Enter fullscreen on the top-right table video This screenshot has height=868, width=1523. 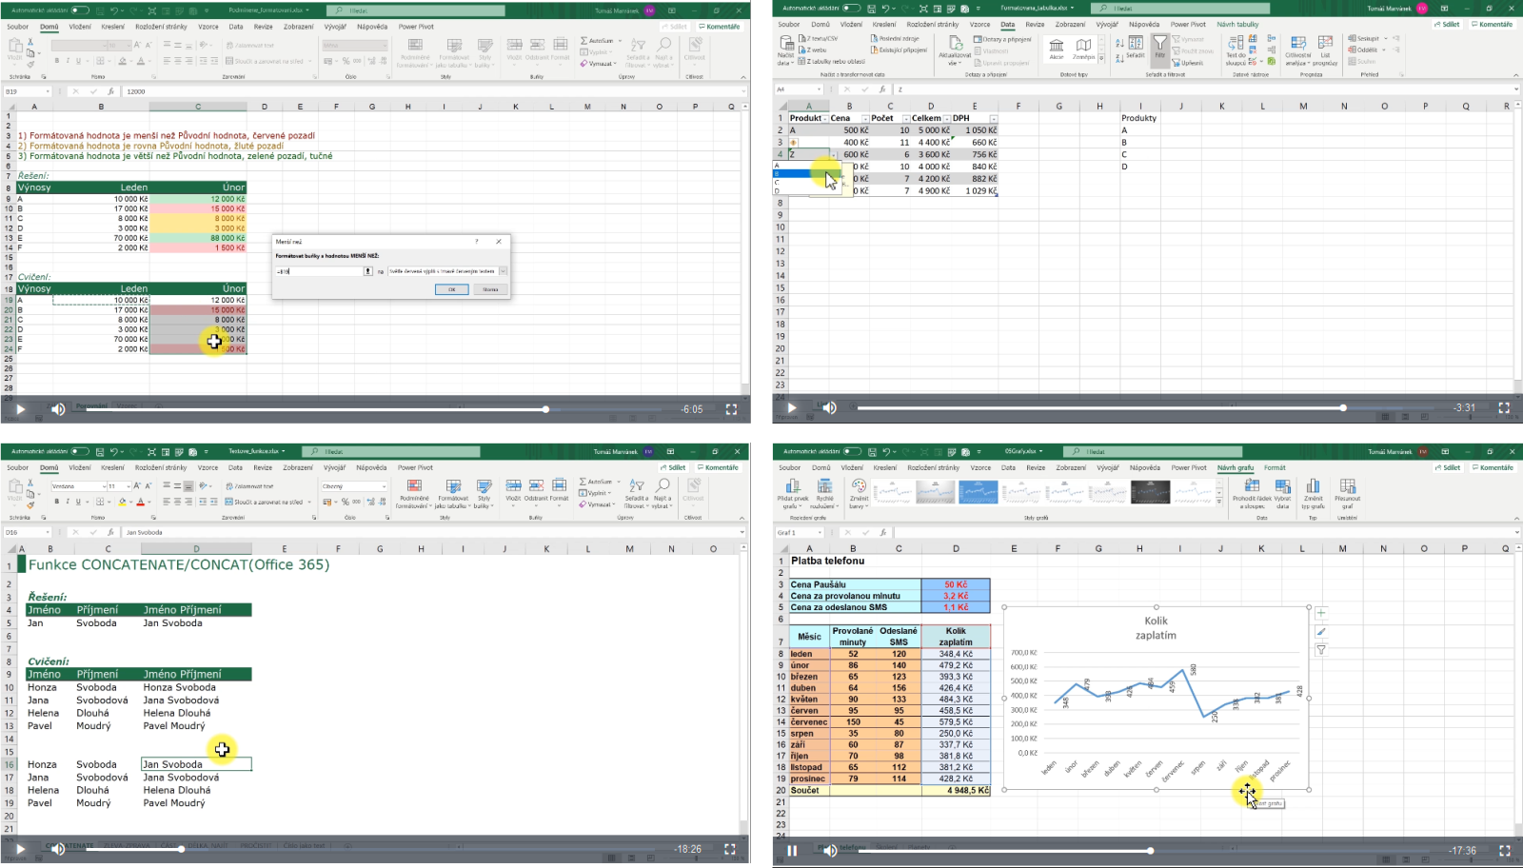pyautogui.click(x=1504, y=407)
